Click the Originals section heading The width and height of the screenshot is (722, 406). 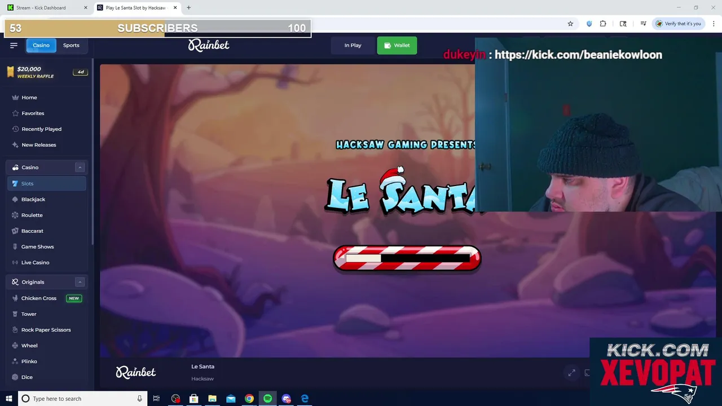33,282
